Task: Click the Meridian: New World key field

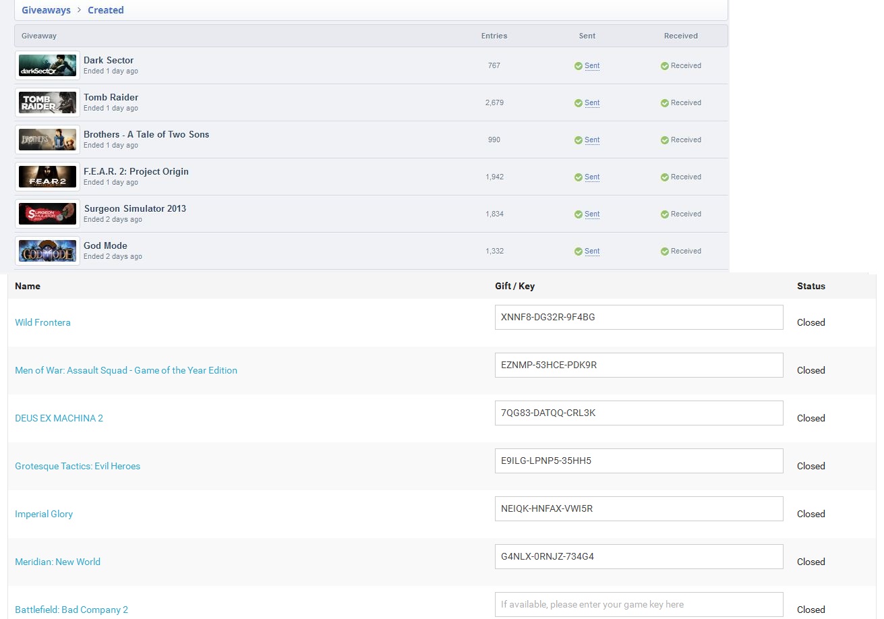Action: [x=639, y=556]
